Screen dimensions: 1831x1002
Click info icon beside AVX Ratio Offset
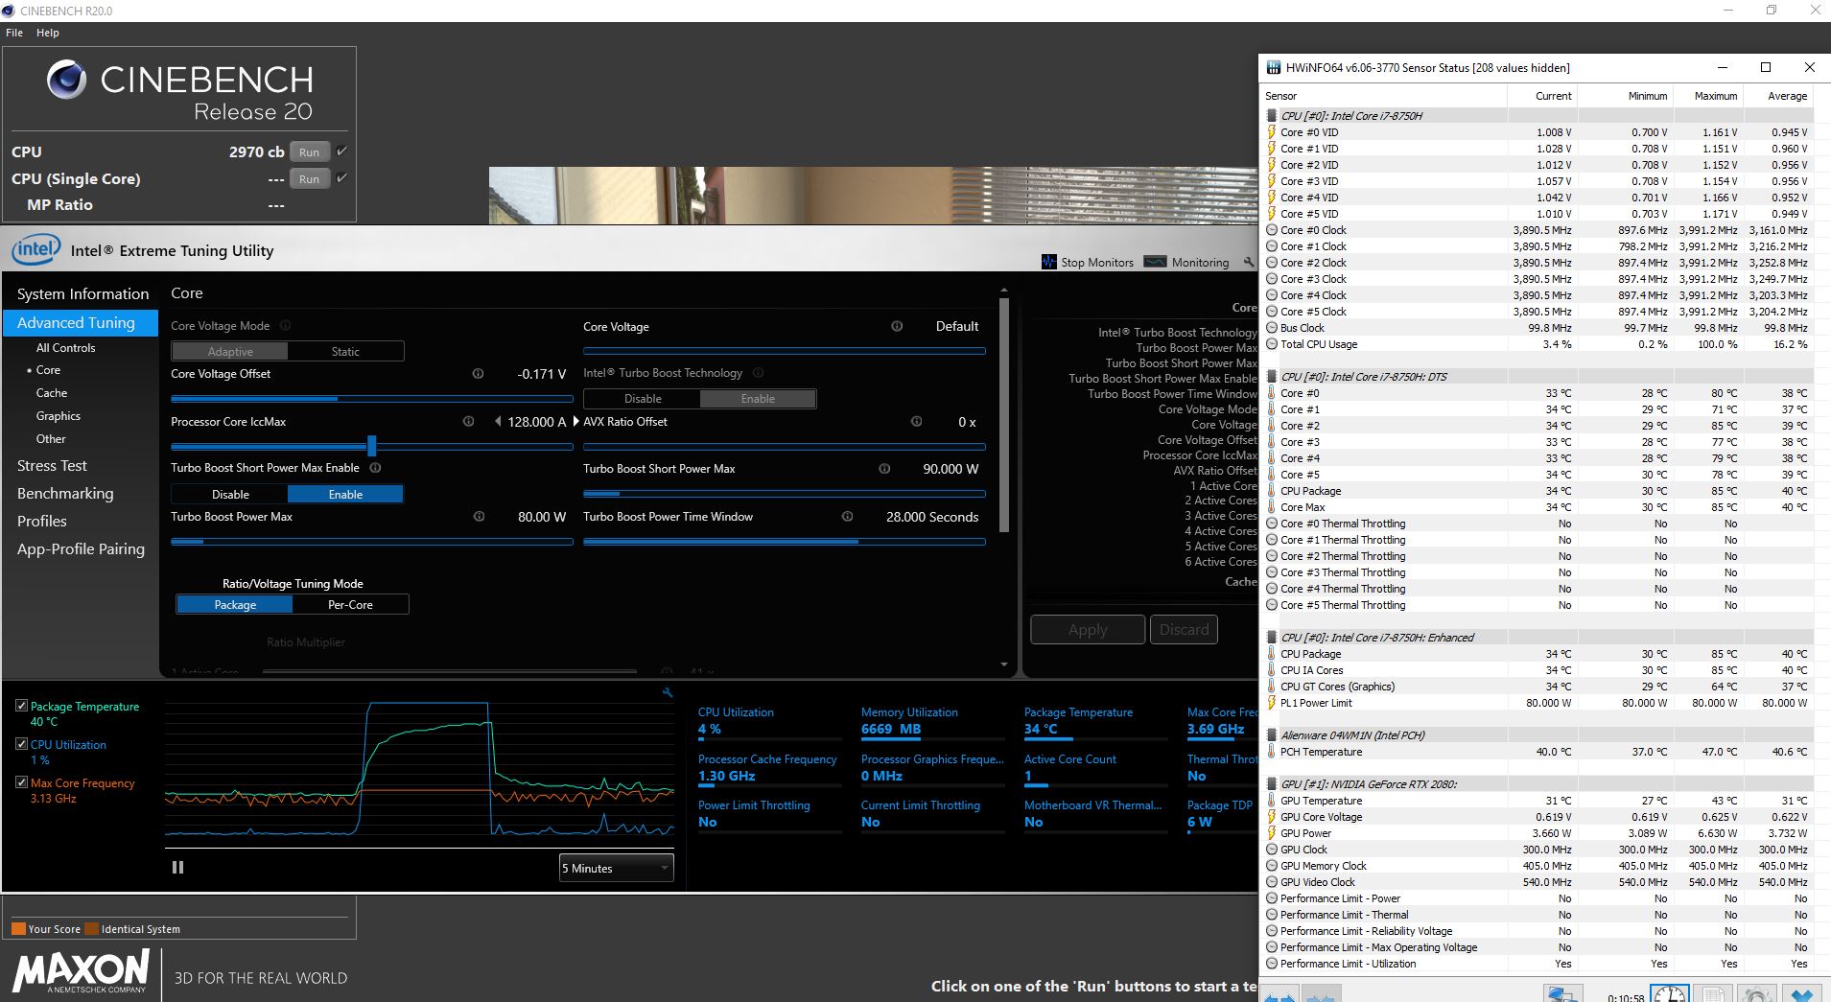coord(916,422)
